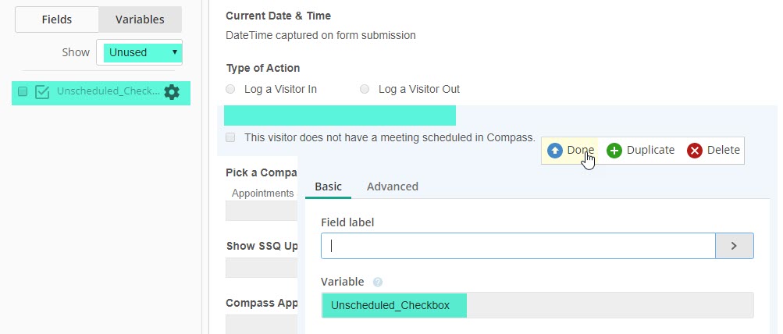Click the green Duplicate plus icon

[x=614, y=150]
